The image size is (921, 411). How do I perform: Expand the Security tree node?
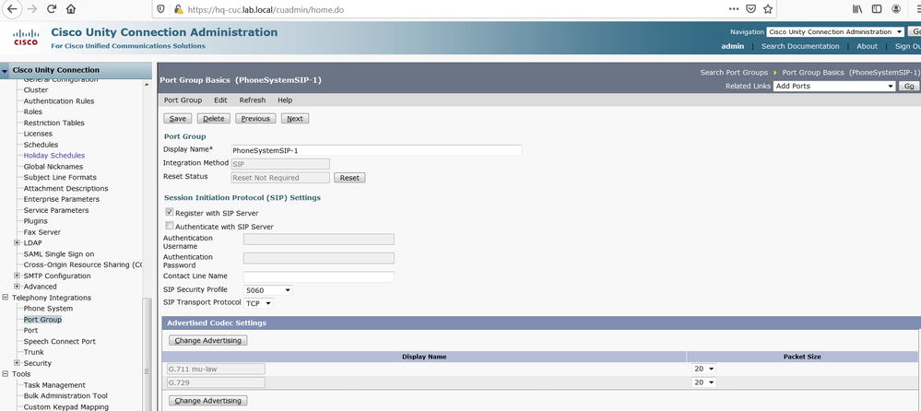click(17, 363)
